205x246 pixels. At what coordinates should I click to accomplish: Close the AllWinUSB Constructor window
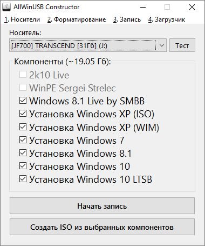[x=192, y=7]
